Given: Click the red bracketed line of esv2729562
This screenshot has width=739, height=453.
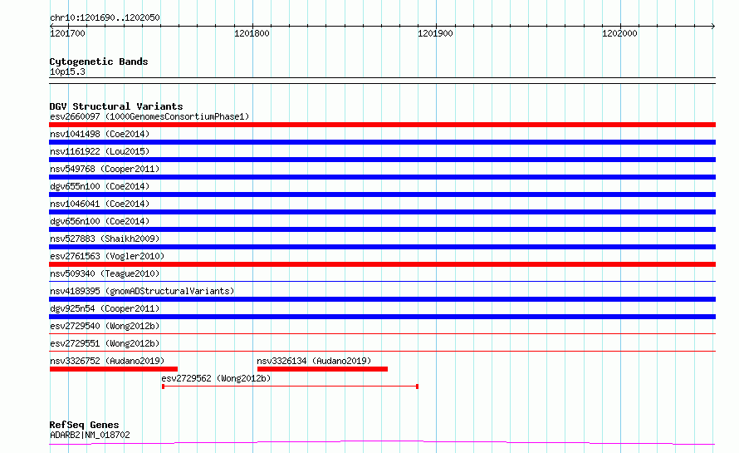Looking at the screenshot, I should click(290, 387).
